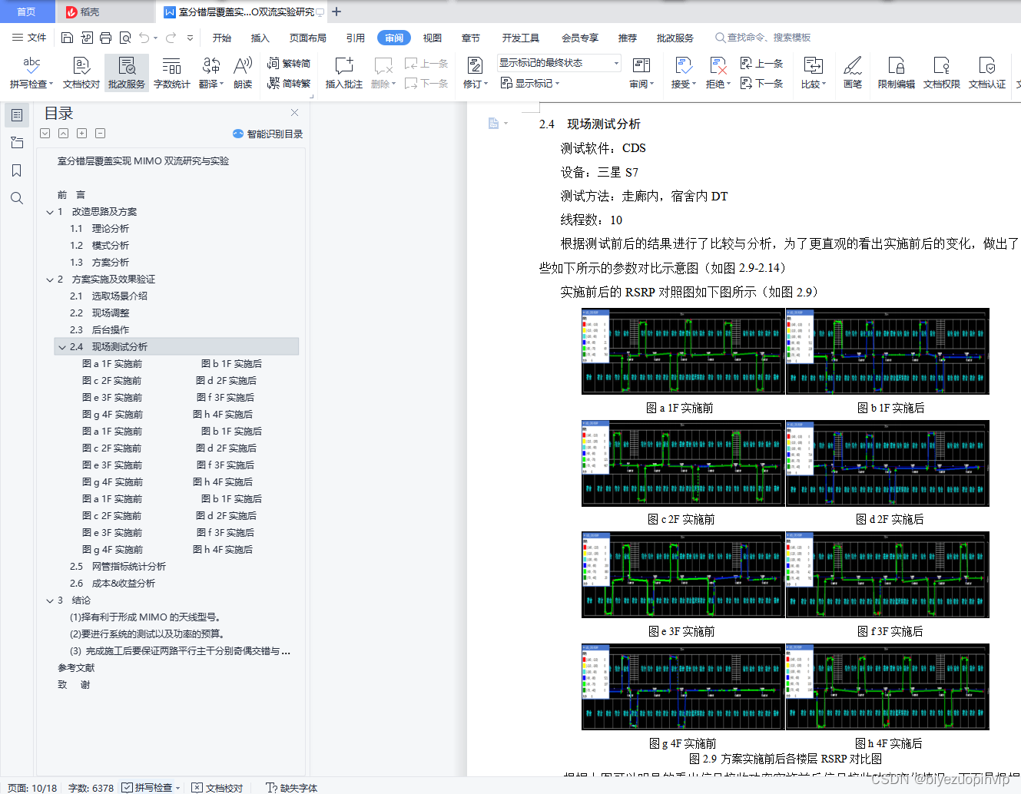Viewport: 1021px width, 794px height.
Task: Open the chapter navigation sidebar icon
Action: [x=17, y=143]
